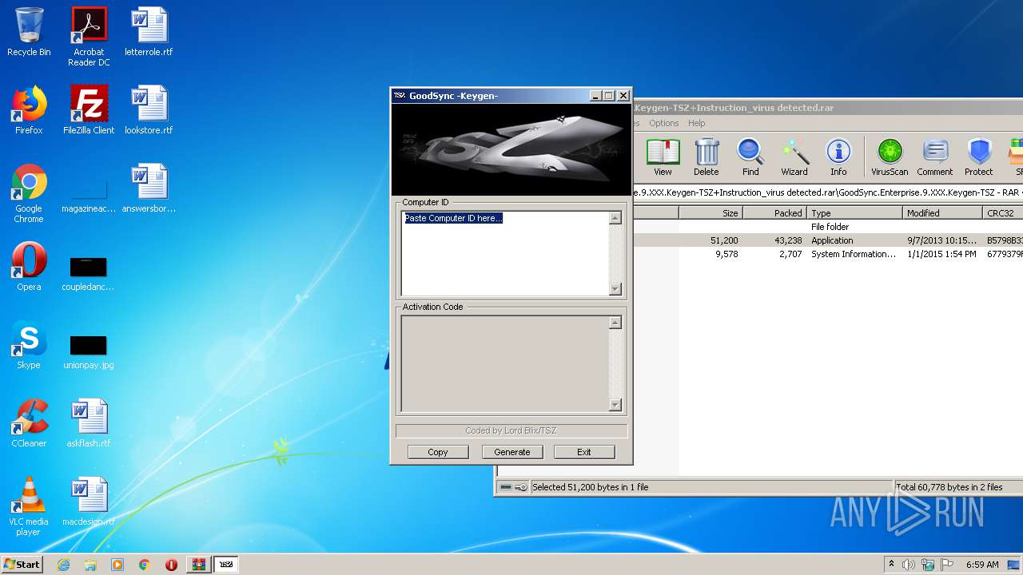This screenshot has height=575, width=1023.
Task: Open the Acrobat Reader DC desktop shortcut
Action: coord(89,37)
